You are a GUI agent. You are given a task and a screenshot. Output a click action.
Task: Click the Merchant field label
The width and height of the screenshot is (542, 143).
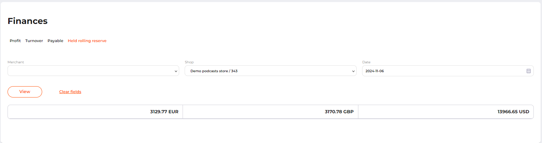(16, 62)
